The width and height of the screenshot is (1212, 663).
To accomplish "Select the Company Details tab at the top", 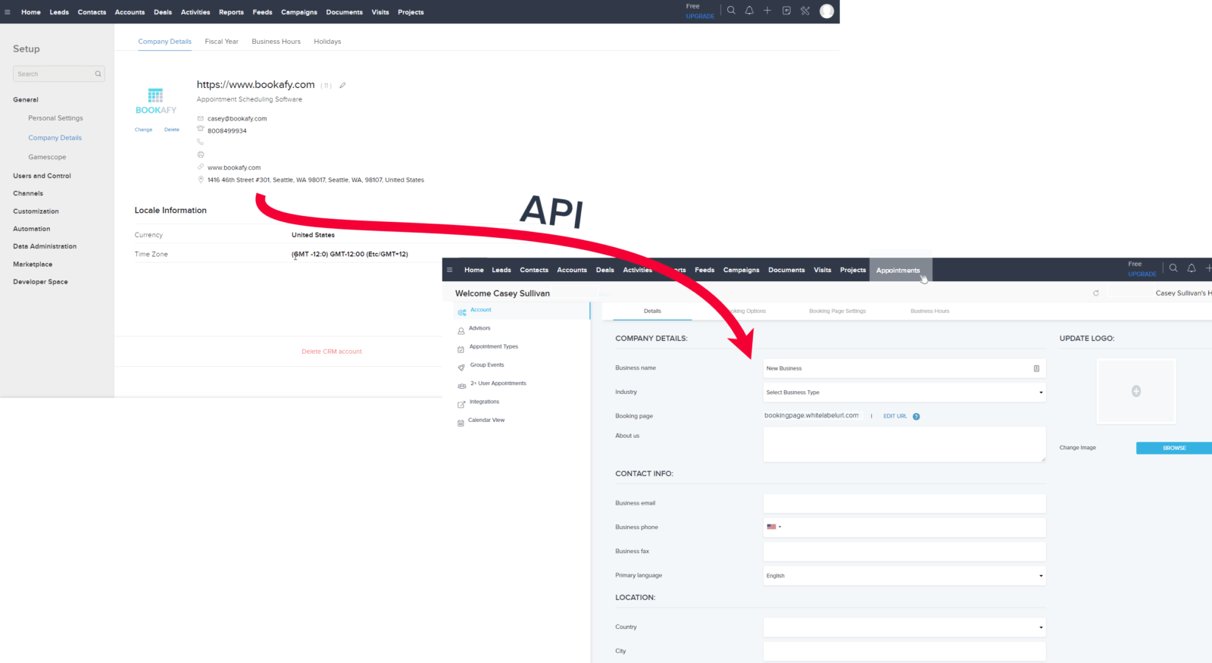I will [x=164, y=42].
